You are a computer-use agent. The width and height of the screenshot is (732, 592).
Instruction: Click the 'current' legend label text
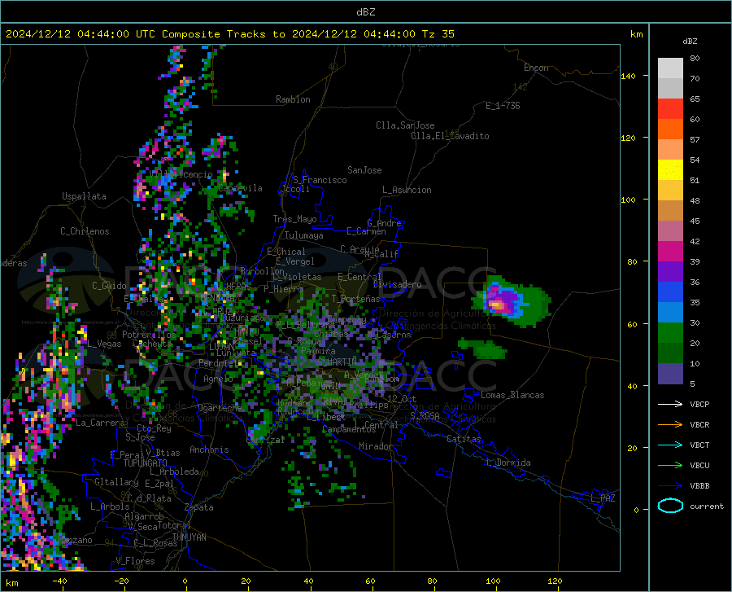tap(707, 506)
